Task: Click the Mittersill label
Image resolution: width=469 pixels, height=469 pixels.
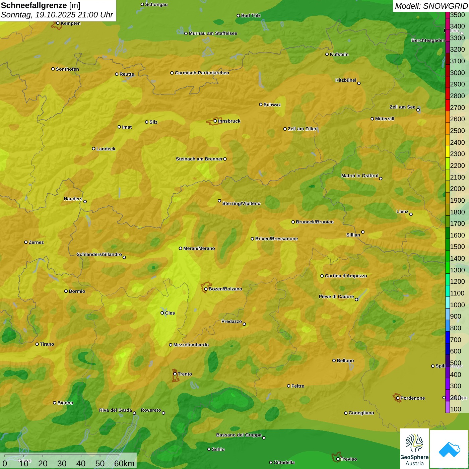Action: 385,119
